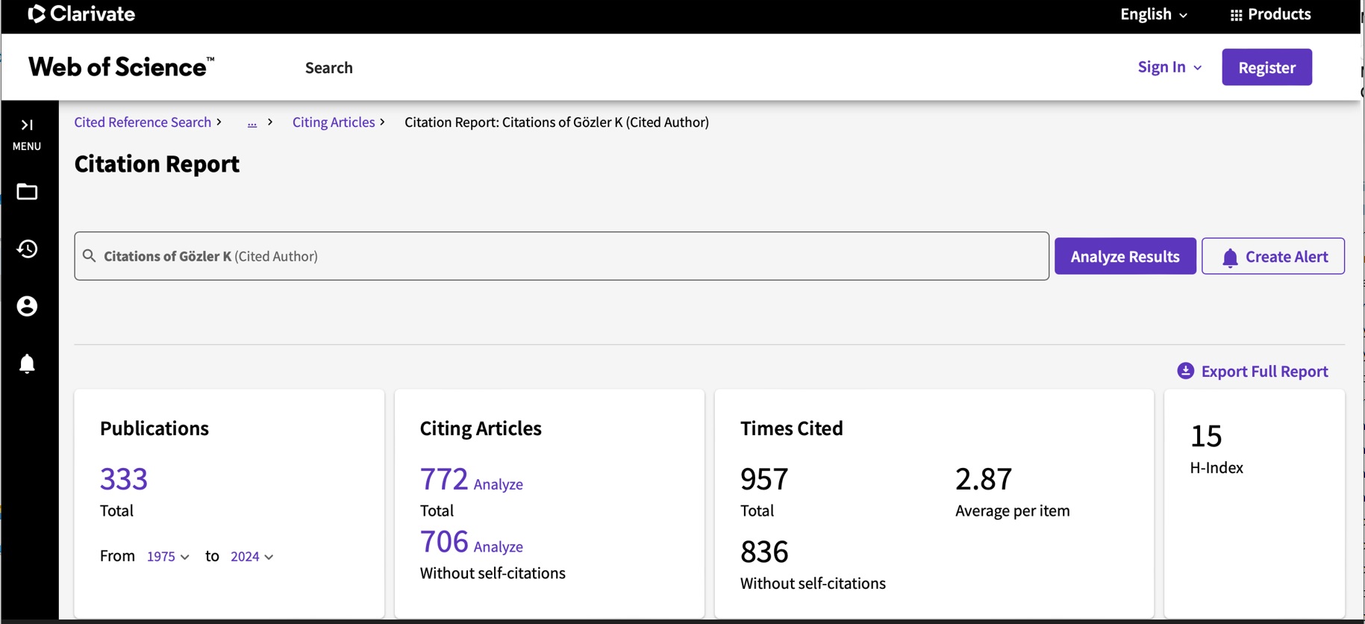This screenshot has width=1365, height=624.
Task: Click the 957 Times Cited total
Action: pyautogui.click(x=764, y=478)
